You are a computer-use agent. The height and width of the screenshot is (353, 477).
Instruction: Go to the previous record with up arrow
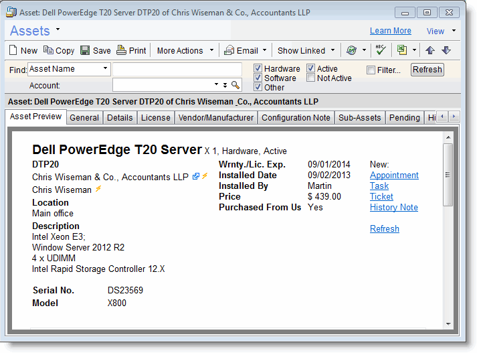[x=430, y=50]
